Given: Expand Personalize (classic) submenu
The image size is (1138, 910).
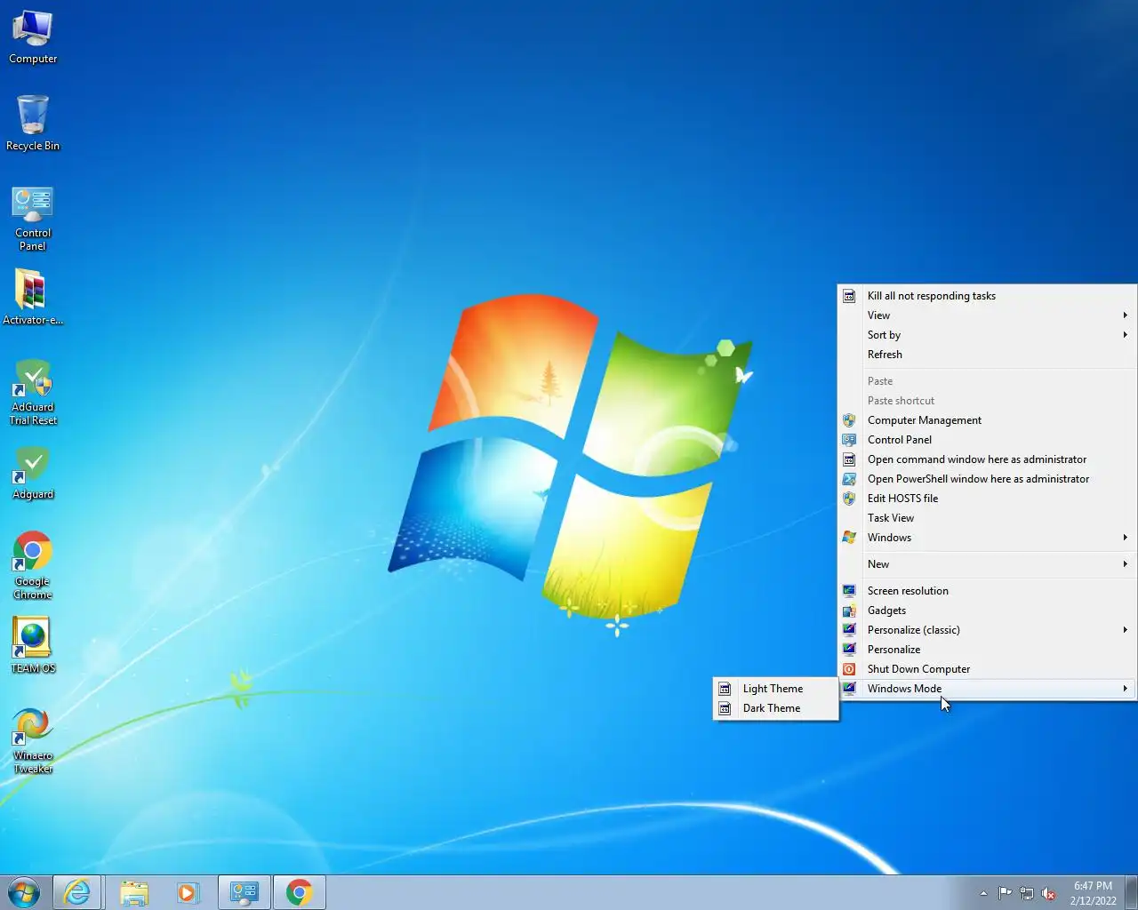Looking at the screenshot, I should [x=987, y=630].
